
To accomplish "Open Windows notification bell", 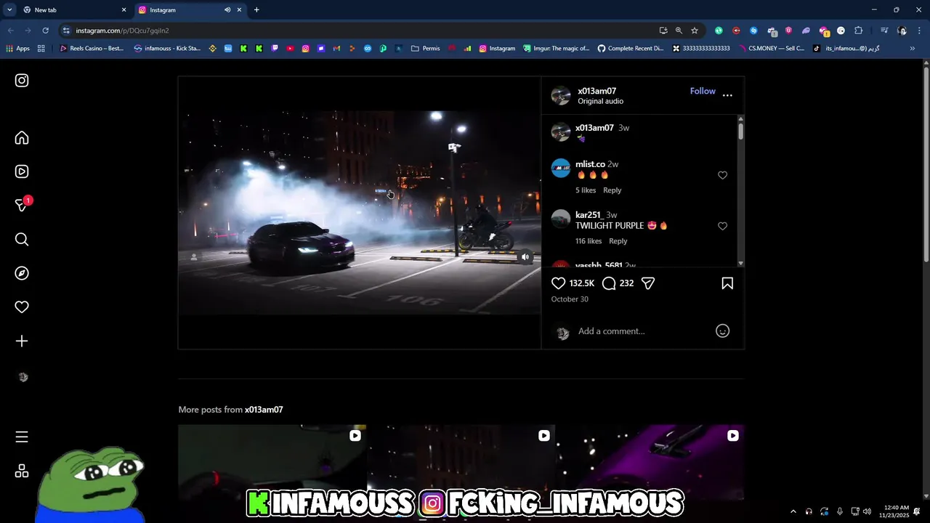I will [x=917, y=511].
